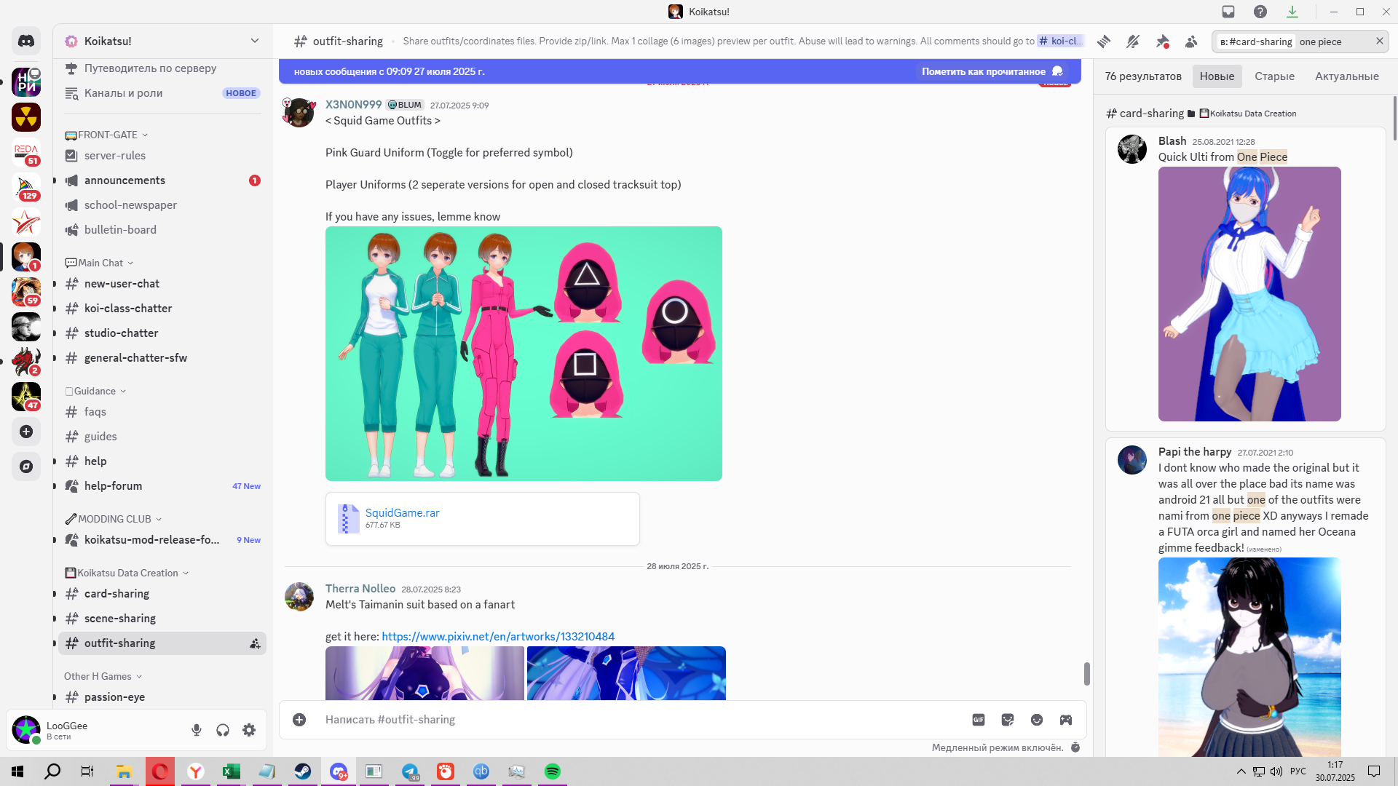Image resolution: width=1398 pixels, height=786 pixels.
Task: Open Windows Start menu
Action: coord(17,771)
